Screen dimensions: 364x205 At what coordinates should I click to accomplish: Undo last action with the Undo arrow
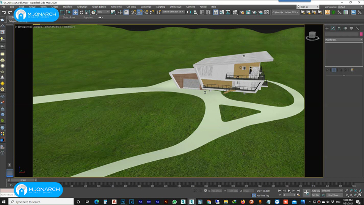click(x=4, y=12)
